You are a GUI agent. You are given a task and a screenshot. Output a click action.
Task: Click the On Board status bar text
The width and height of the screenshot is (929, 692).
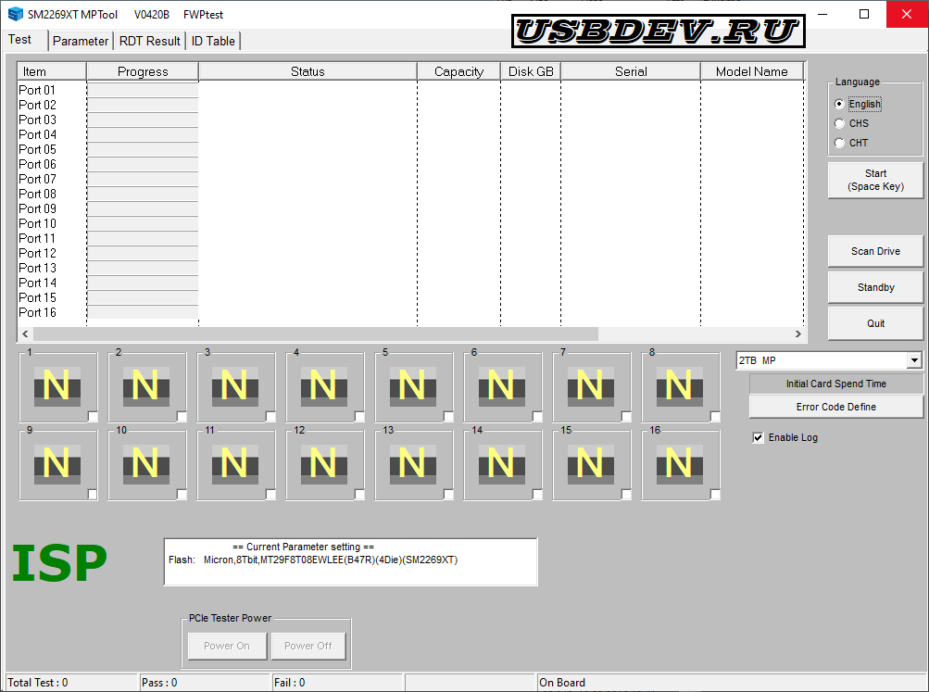tap(562, 683)
